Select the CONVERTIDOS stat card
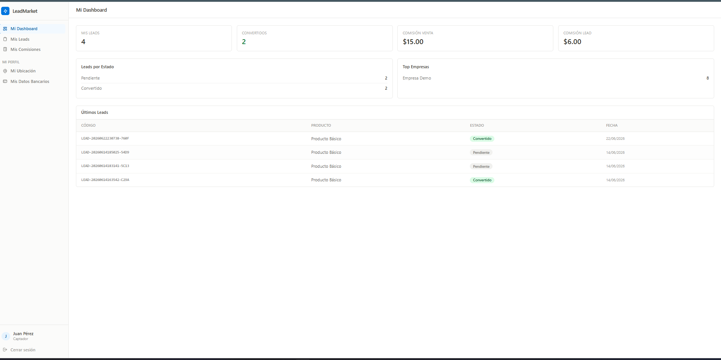721x360 pixels. pyautogui.click(x=315, y=38)
